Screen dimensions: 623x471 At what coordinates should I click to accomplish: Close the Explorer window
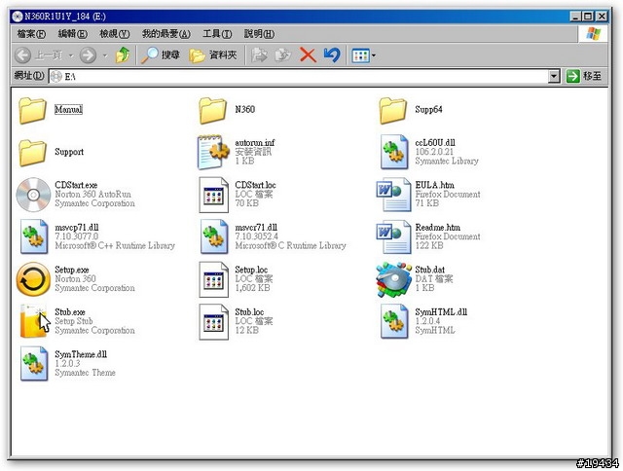pyautogui.click(x=602, y=17)
